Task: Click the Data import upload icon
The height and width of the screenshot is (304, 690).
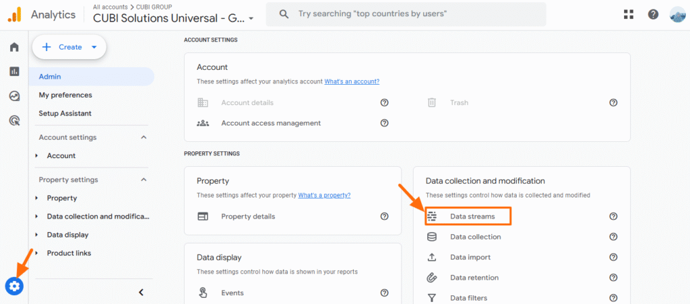Action: (x=432, y=257)
